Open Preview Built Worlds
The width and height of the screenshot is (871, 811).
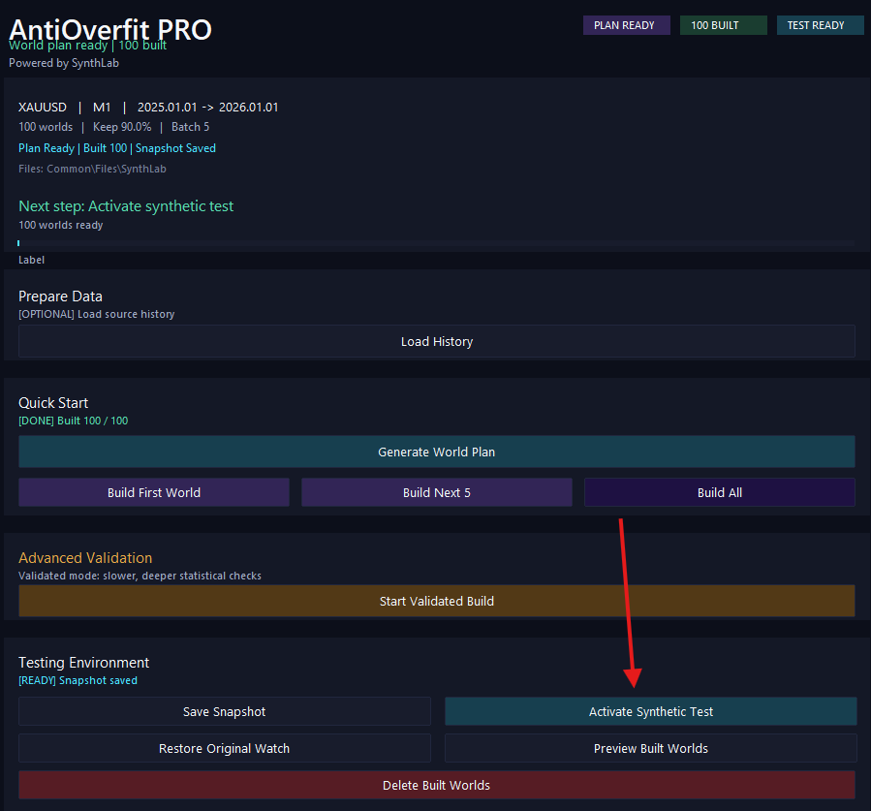coord(650,748)
